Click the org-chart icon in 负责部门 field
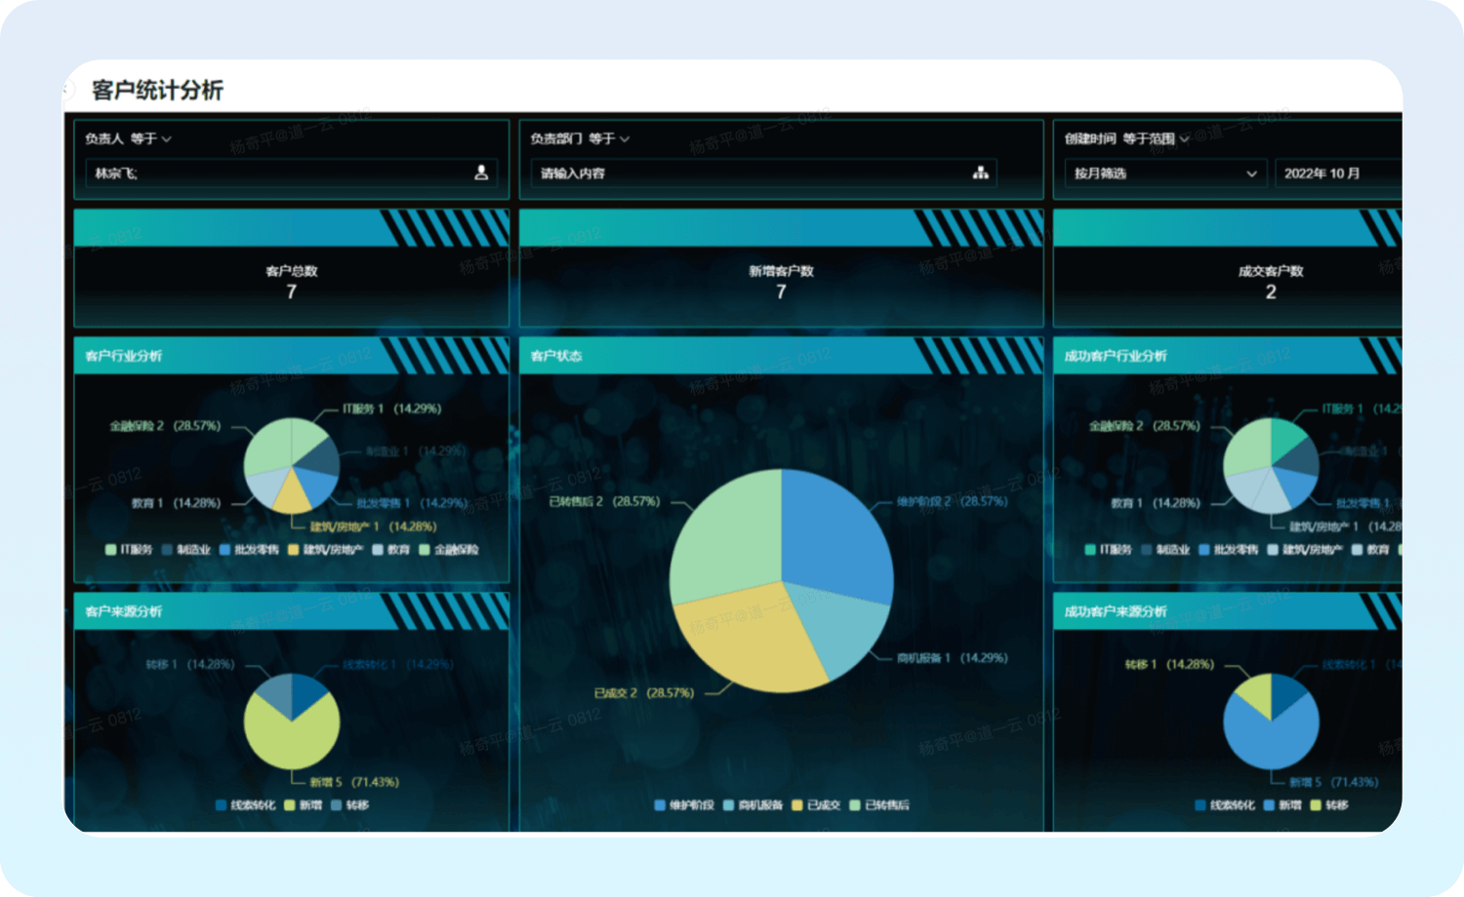 980,173
